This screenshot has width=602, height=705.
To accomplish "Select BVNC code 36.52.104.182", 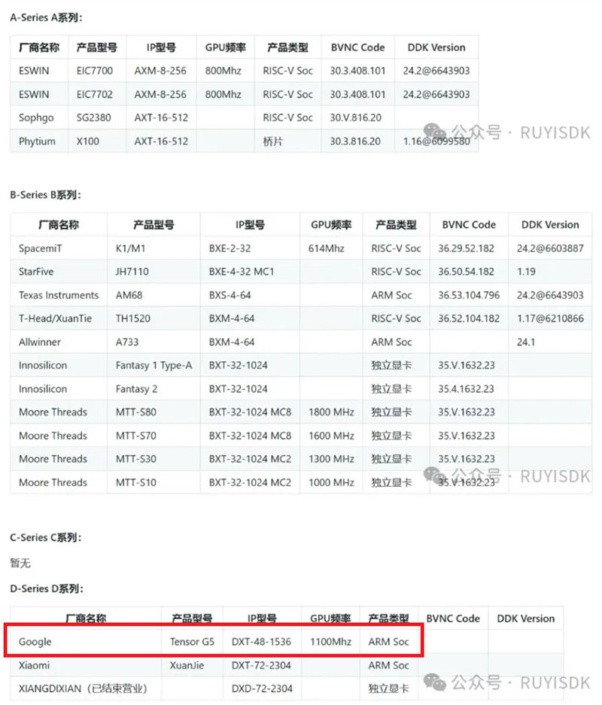I will click(x=469, y=318).
